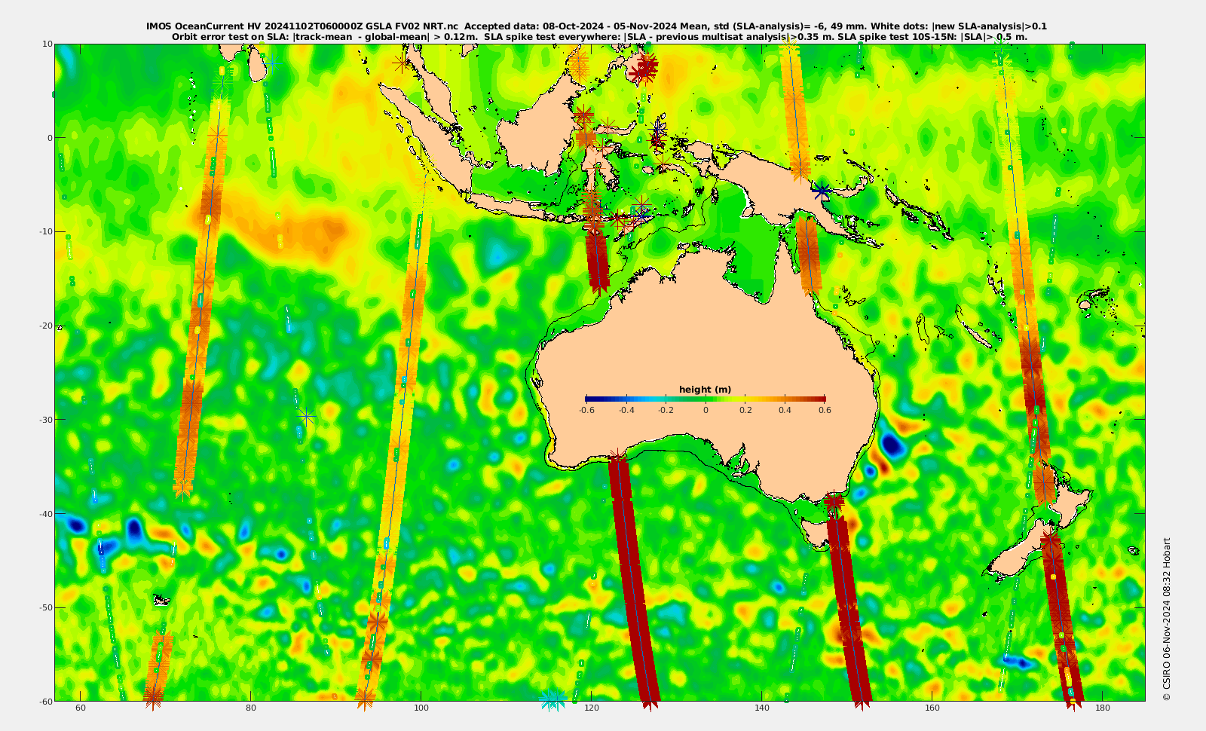1206x731 pixels.
Task: Click the x-axis longitude label 120
Action: click(592, 708)
